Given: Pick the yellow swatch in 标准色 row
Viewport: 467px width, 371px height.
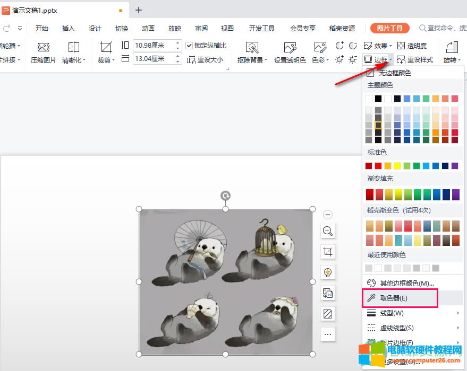Looking at the screenshot, I should [x=397, y=166].
